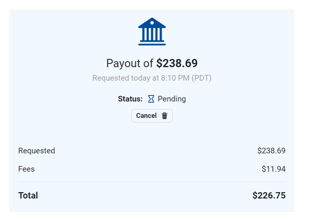Screen dimensions: 313x222
Task: Click the blue bank building icon
Action: click(x=152, y=31)
